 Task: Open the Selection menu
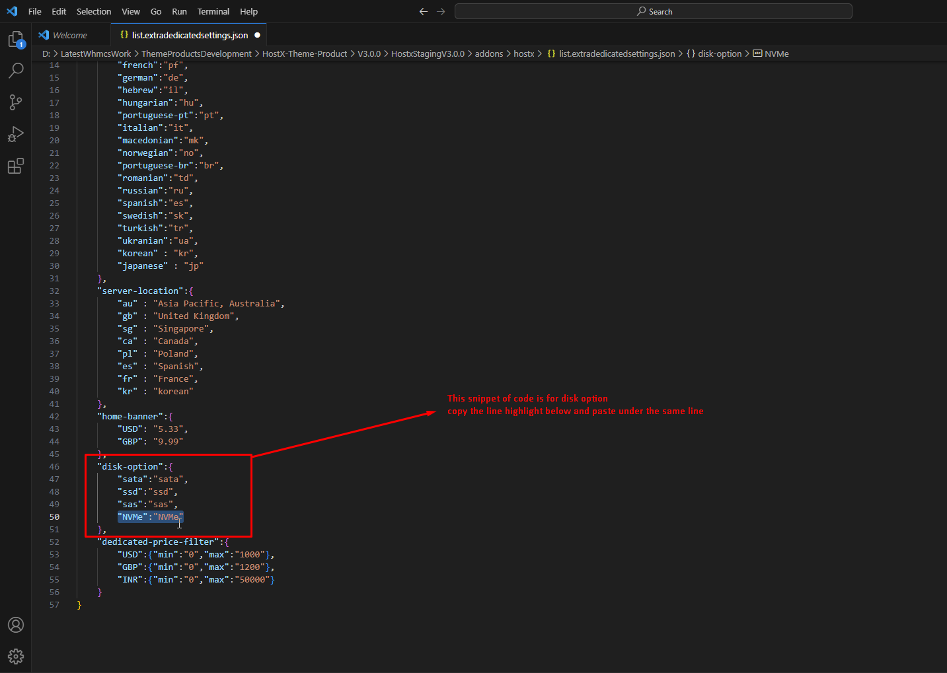[94, 11]
